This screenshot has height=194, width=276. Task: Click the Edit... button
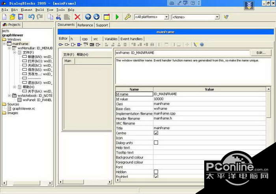click(x=261, y=53)
